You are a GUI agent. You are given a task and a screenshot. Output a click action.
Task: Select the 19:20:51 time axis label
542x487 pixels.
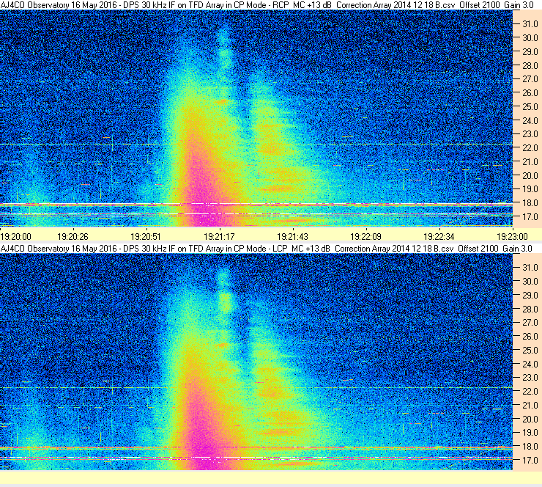point(146,237)
